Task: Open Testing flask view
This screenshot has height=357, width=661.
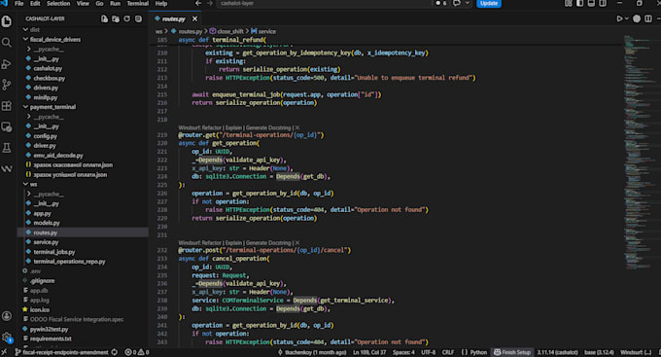Action: (7, 148)
